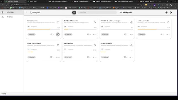Click list icon on Dashboard Financeiro card

point(65,27)
